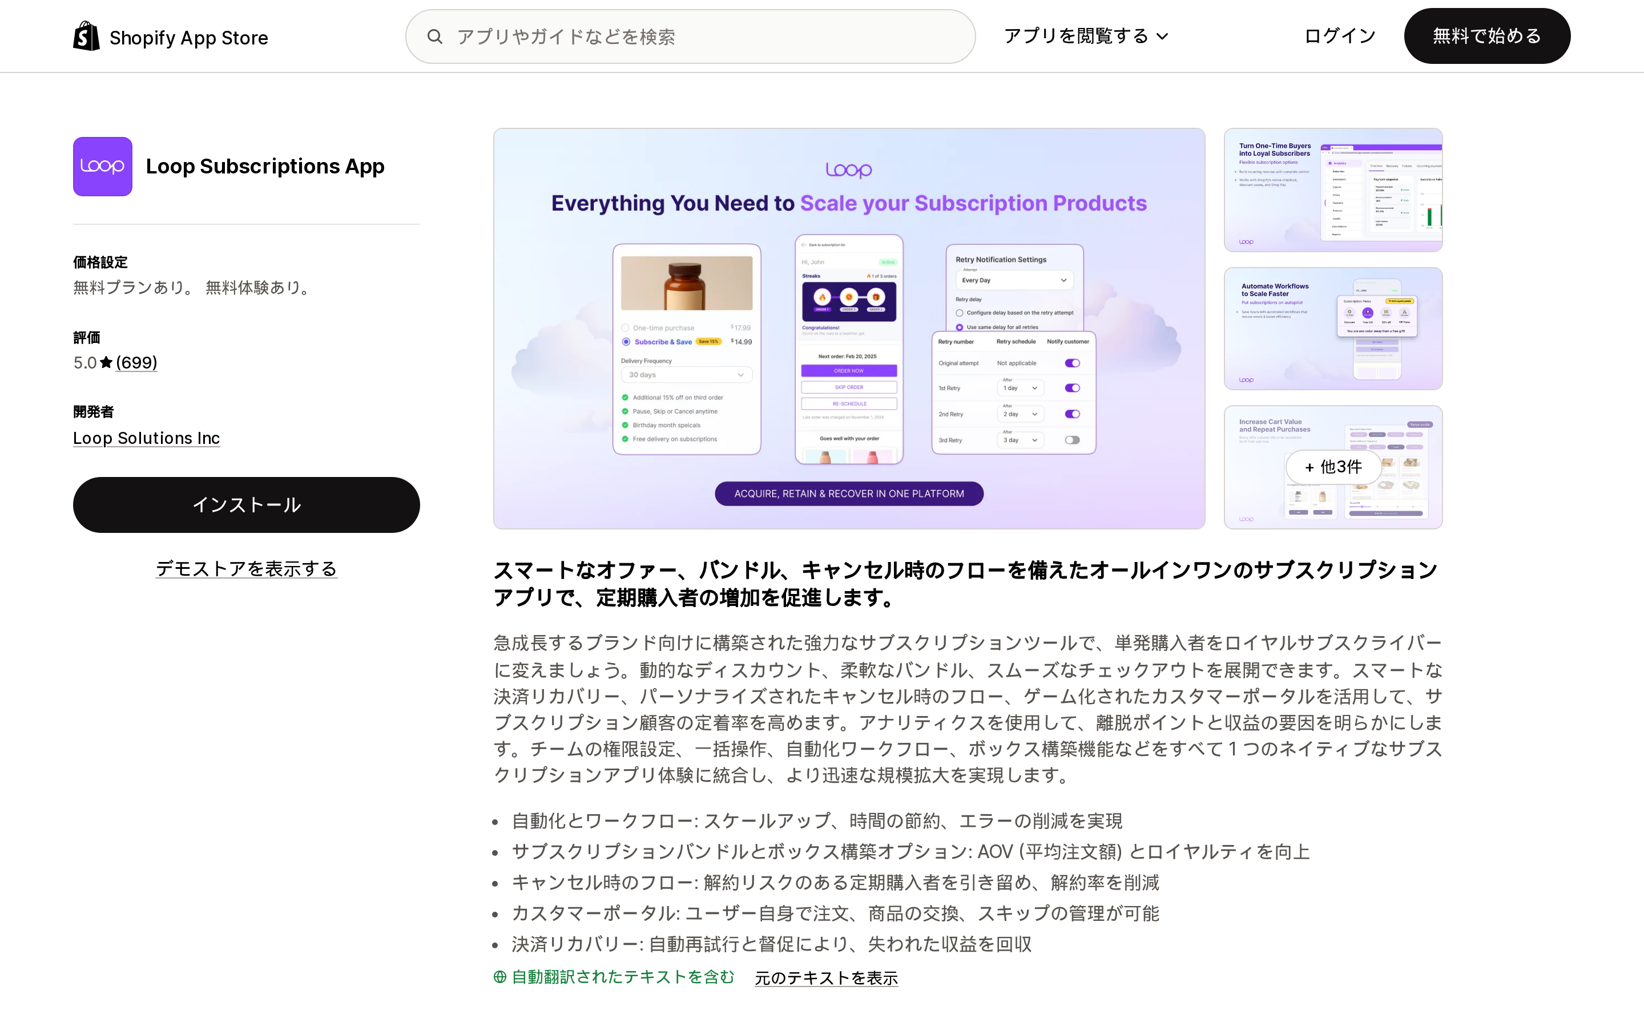Viewport: 1644px width, 1027px height.
Task: Click the 無料で始める button
Action: click(1487, 36)
